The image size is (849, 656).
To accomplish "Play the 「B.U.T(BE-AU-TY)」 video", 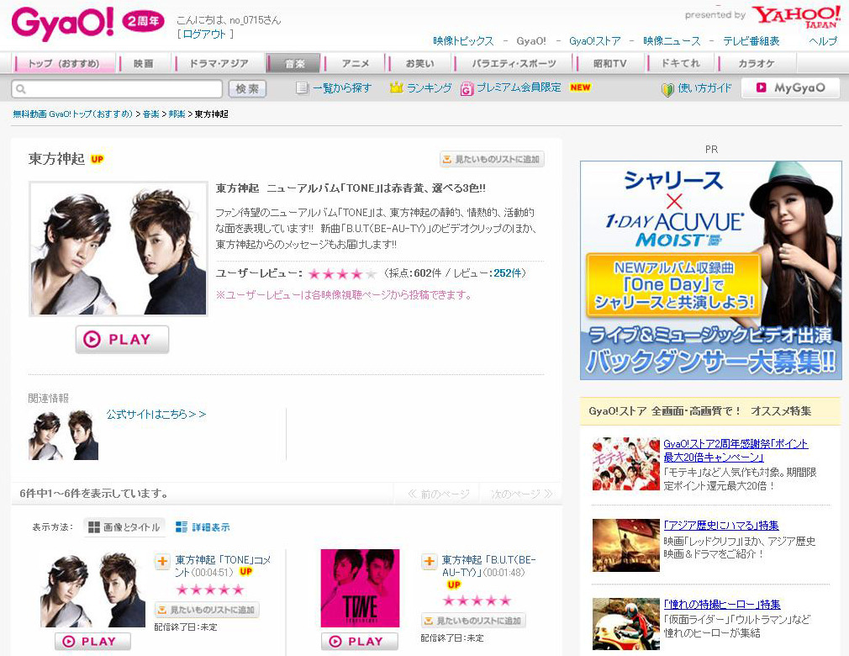I will pyautogui.click(x=360, y=642).
